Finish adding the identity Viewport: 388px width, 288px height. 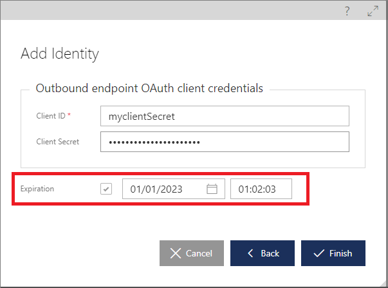pyautogui.click(x=333, y=253)
